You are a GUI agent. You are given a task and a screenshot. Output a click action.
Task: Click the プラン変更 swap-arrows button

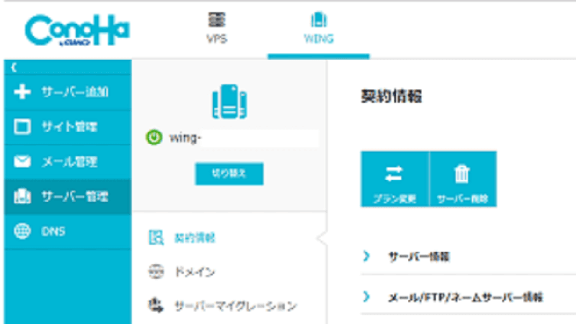tap(395, 179)
